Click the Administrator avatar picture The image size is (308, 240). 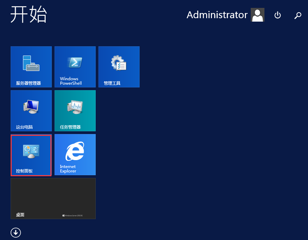[x=257, y=15]
